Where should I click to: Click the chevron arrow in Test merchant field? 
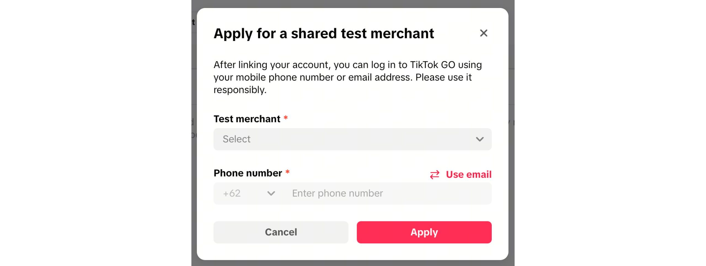[x=480, y=139]
